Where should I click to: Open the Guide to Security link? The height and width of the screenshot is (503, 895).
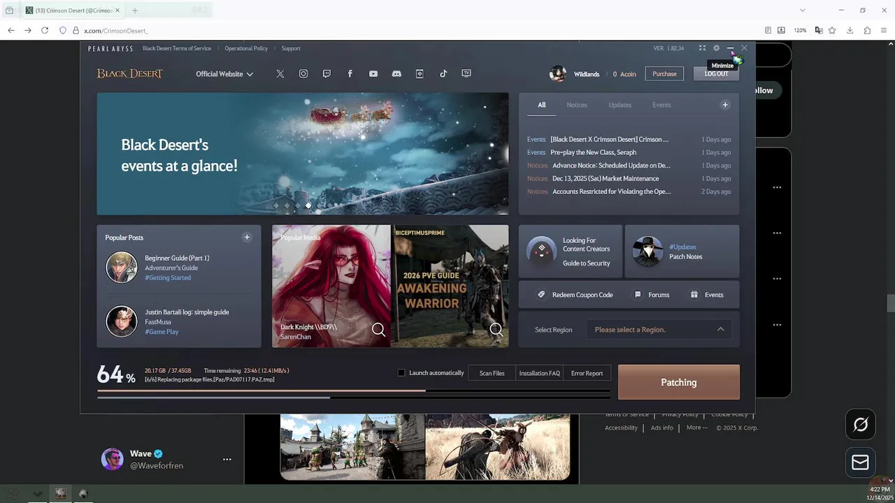pos(587,263)
